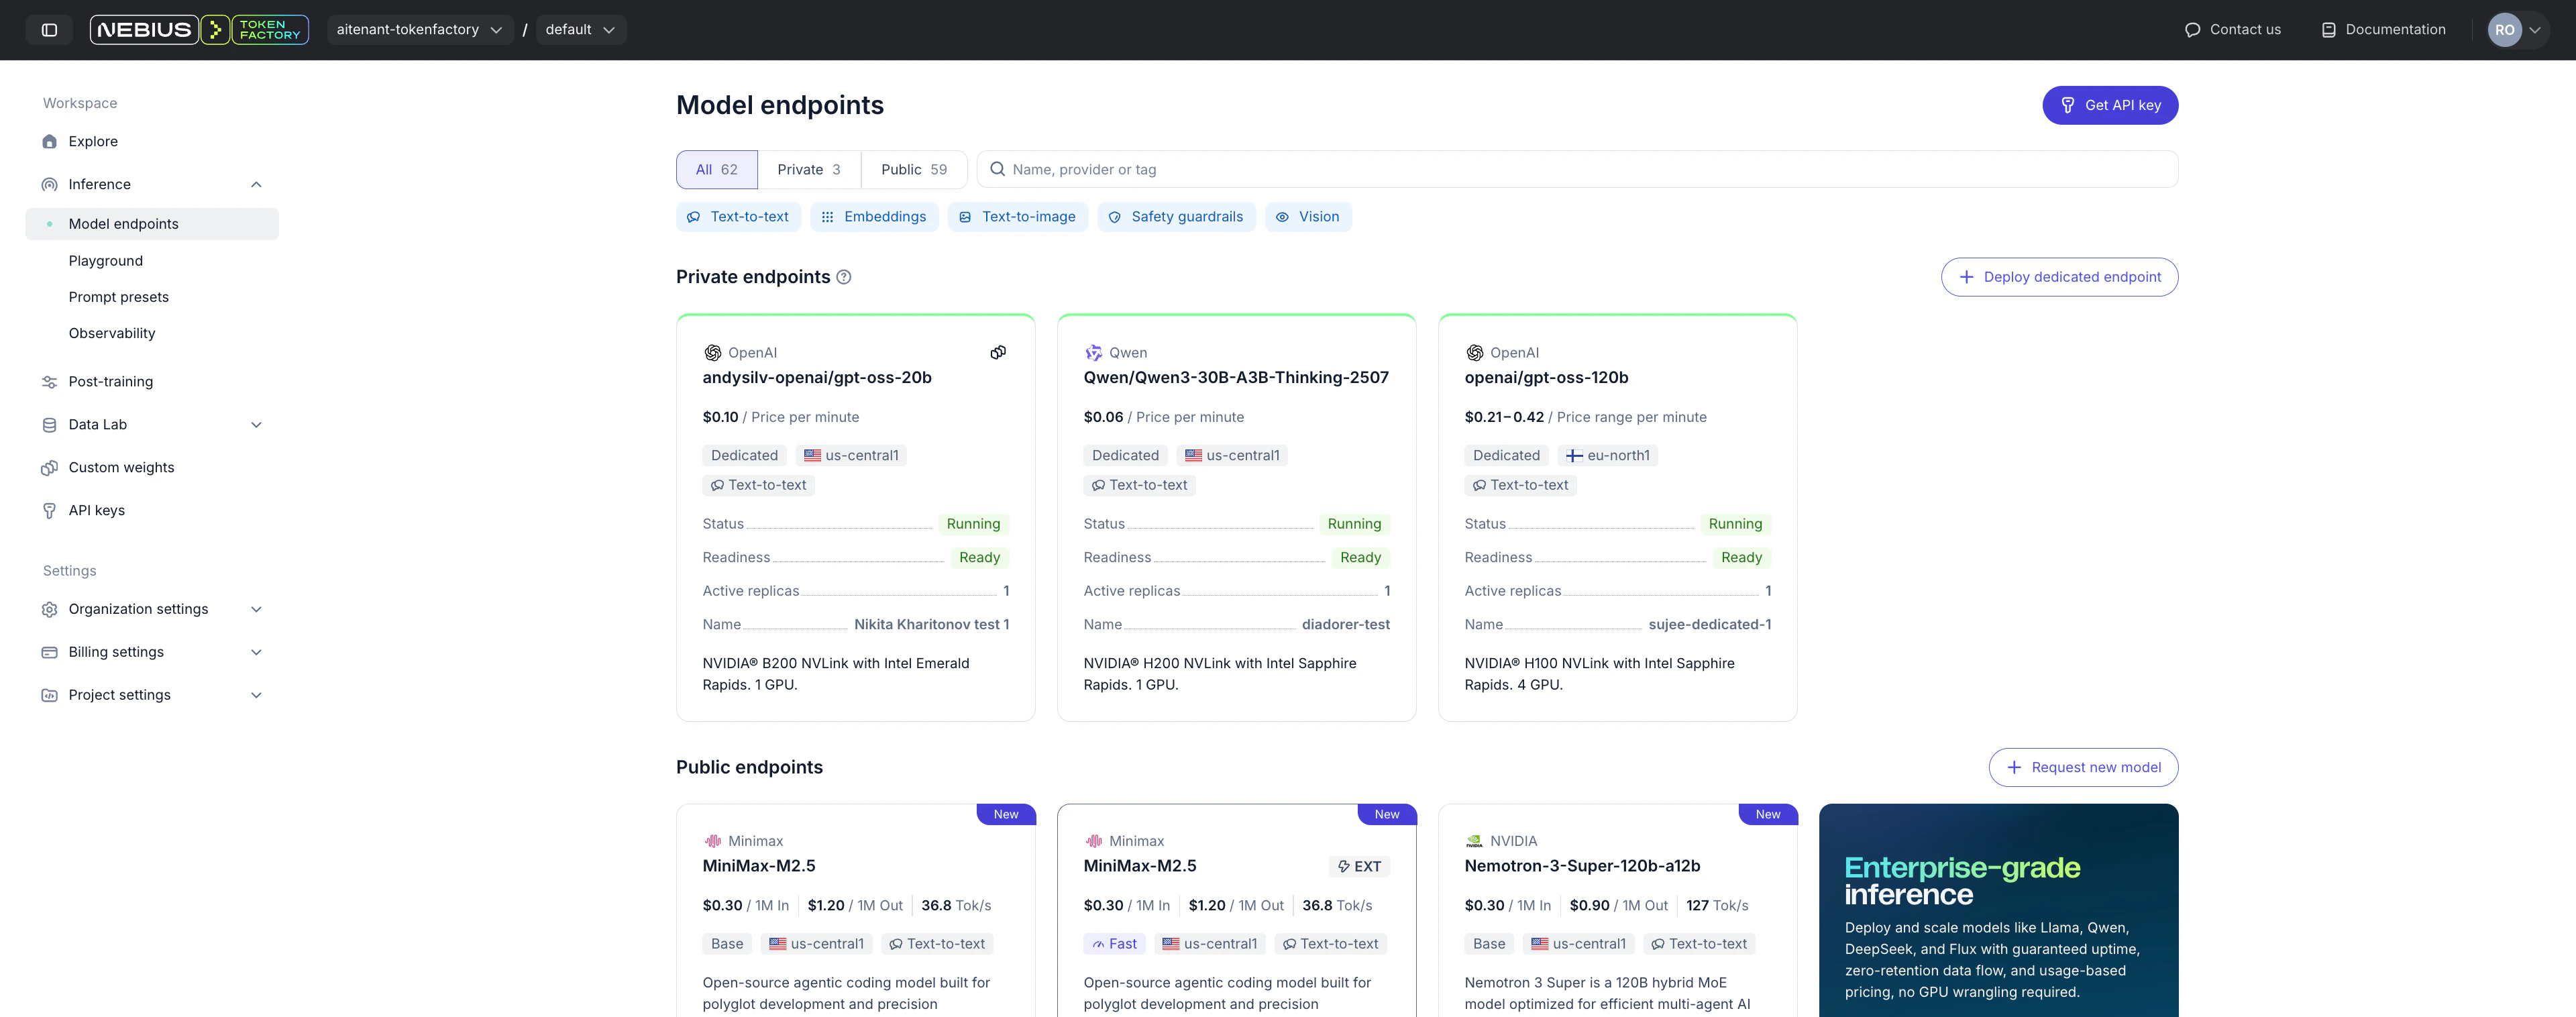Expand Billing settings
The height and width of the screenshot is (1017, 2576).
tap(256, 653)
